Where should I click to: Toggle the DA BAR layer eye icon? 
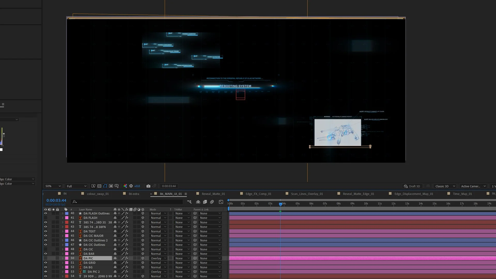pyautogui.click(x=45, y=254)
